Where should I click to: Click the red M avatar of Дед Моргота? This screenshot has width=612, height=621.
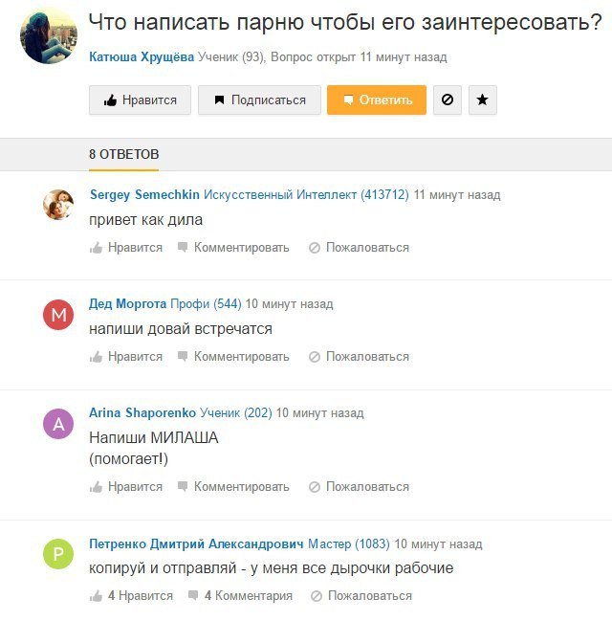click(58, 315)
